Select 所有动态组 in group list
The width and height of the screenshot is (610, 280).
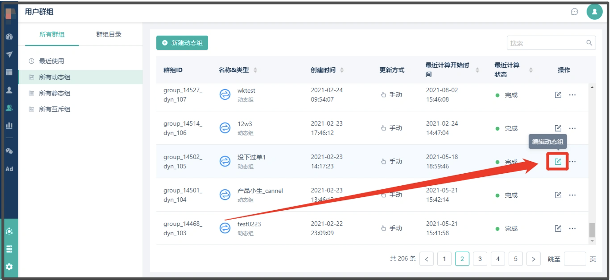tap(80, 77)
